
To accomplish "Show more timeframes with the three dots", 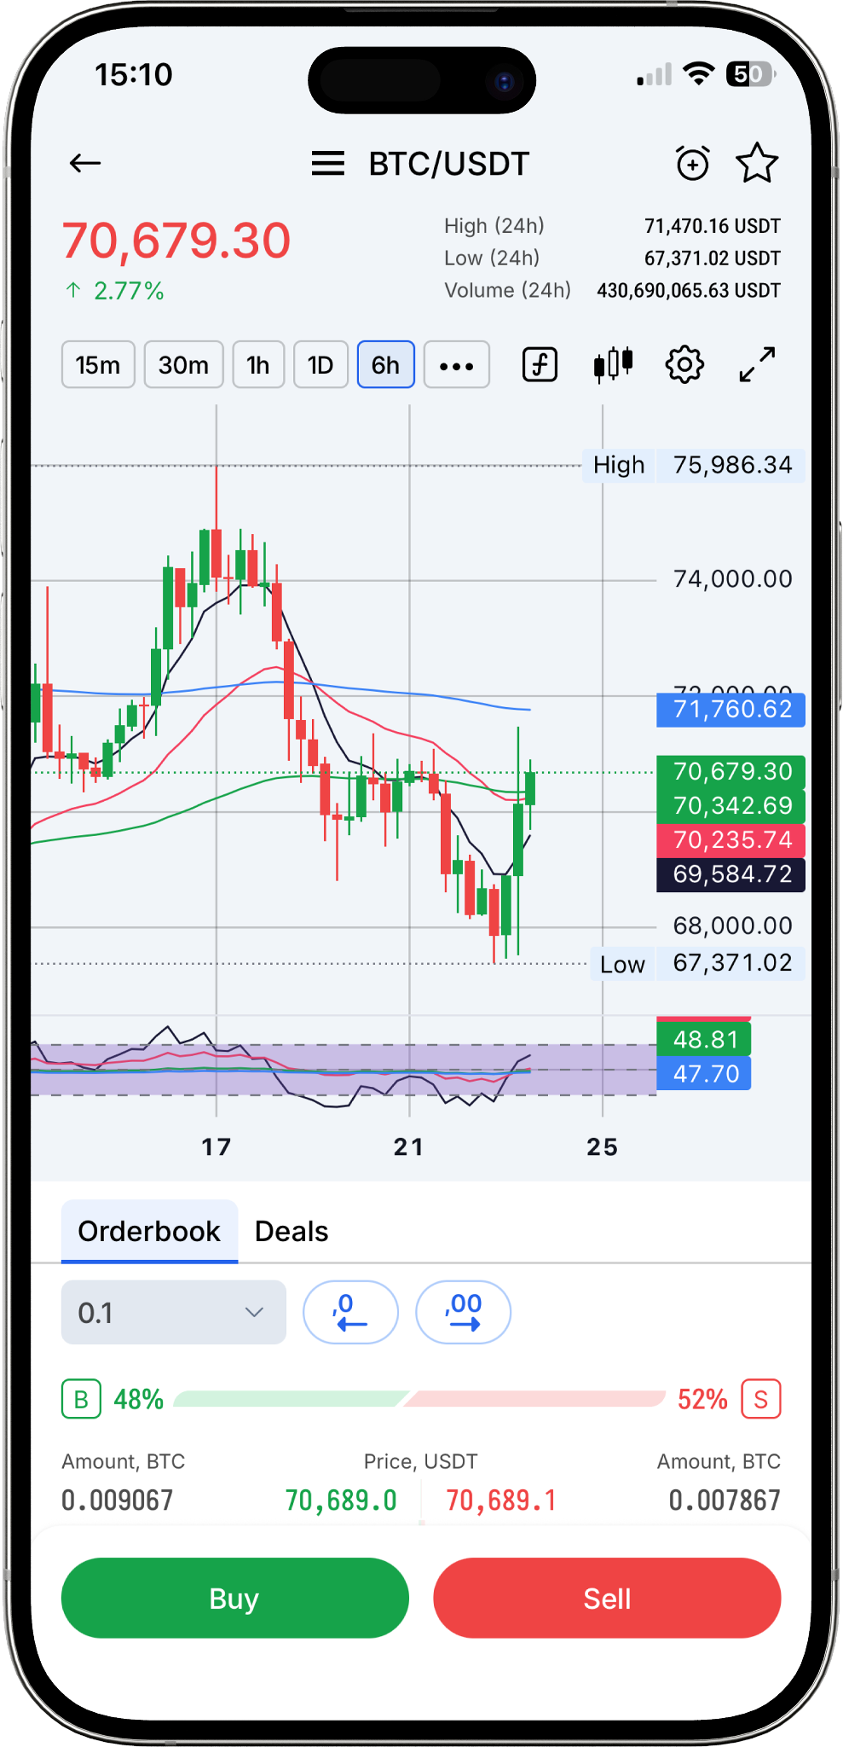I will pos(456,365).
